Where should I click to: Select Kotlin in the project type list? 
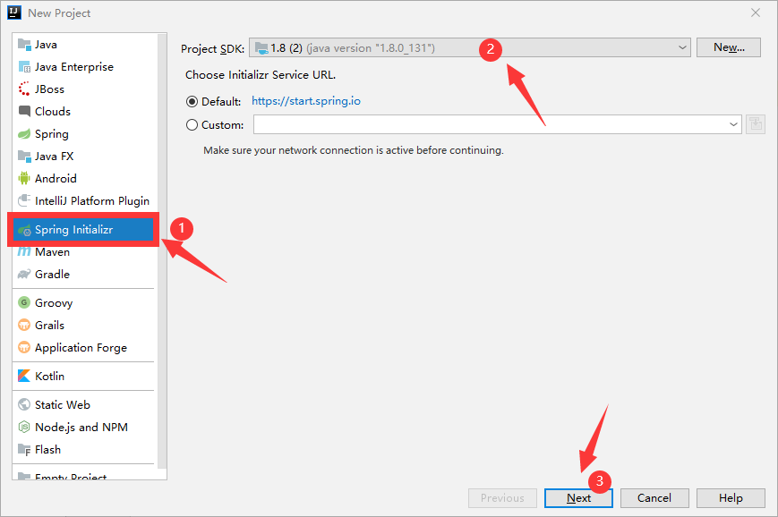(83, 376)
